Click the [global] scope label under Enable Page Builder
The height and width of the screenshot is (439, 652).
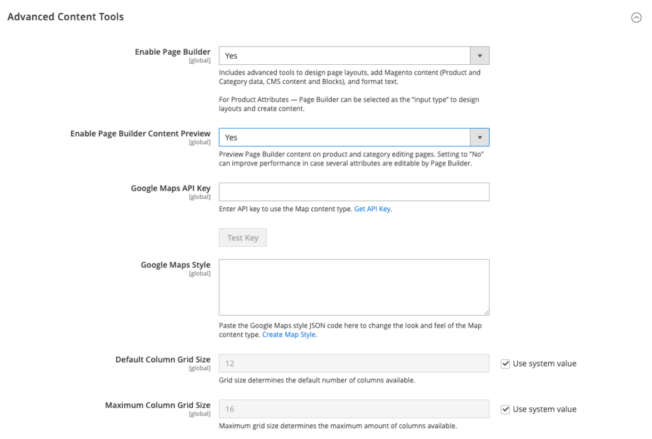[x=200, y=60]
